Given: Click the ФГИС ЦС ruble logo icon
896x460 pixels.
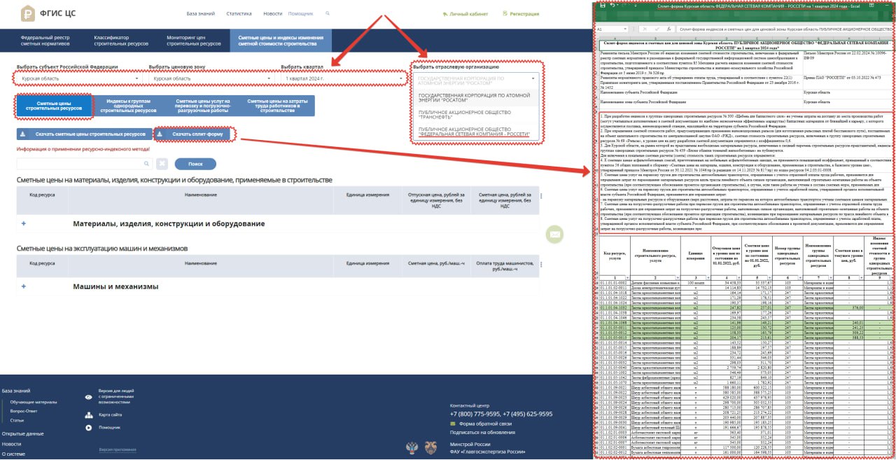Looking at the screenshot, I should 27,13.
